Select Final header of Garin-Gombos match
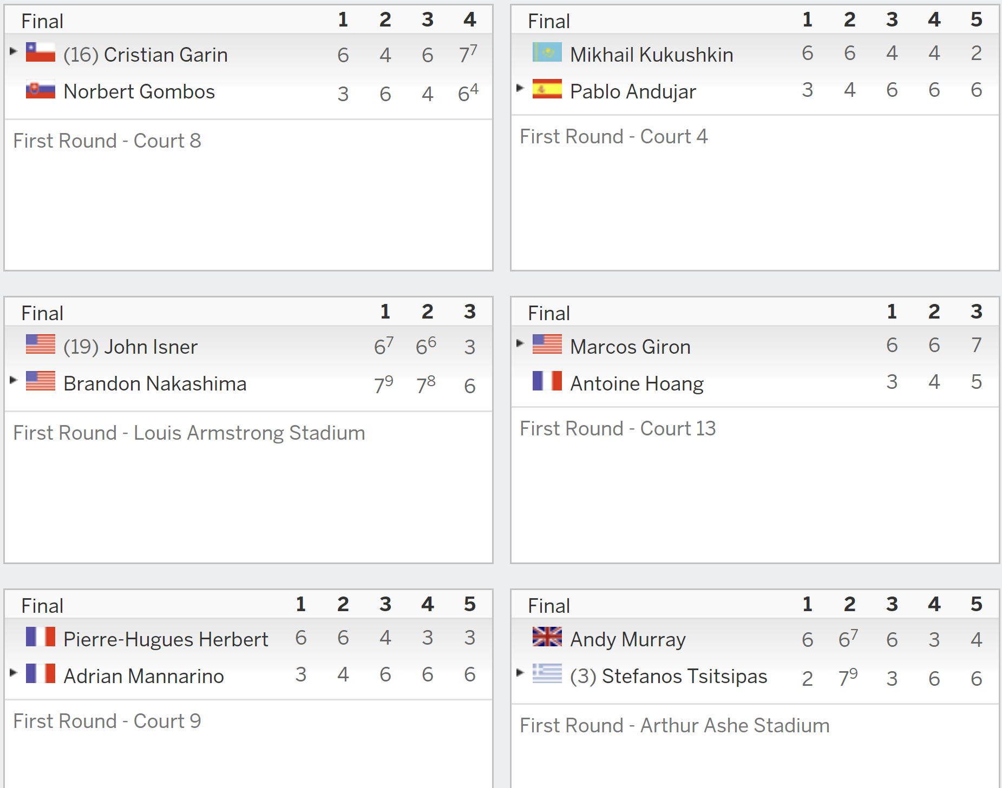1002x788 pixels. tap(42, 21)
